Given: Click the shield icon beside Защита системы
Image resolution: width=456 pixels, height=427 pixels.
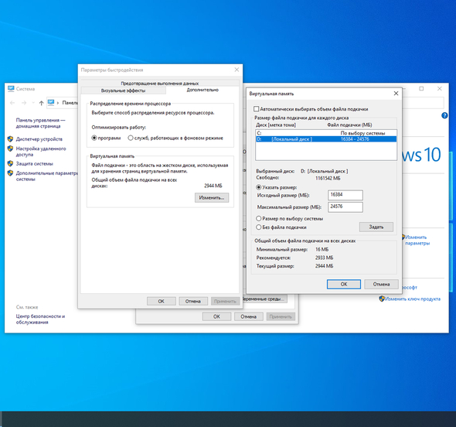Looking at the screenshot, I should 11,163.
